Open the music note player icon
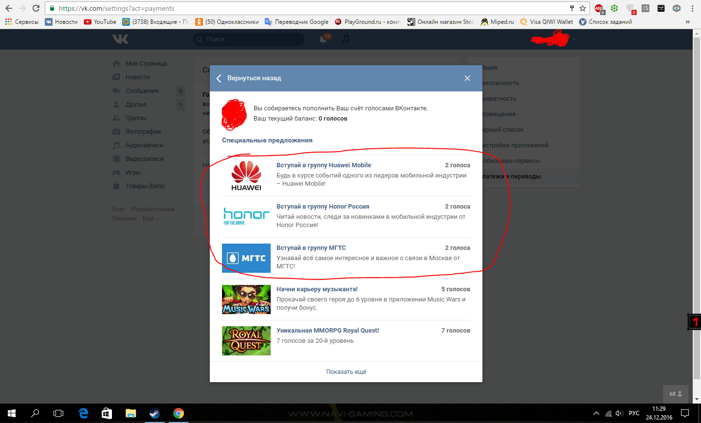This screenshot has height=423, width=701. pyautogui.click(x=346, y=39)
